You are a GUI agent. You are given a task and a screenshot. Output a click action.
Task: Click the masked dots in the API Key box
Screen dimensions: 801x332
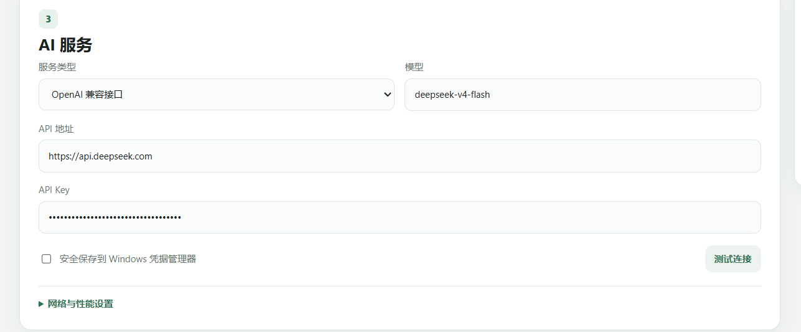click(x=115, y=217)
